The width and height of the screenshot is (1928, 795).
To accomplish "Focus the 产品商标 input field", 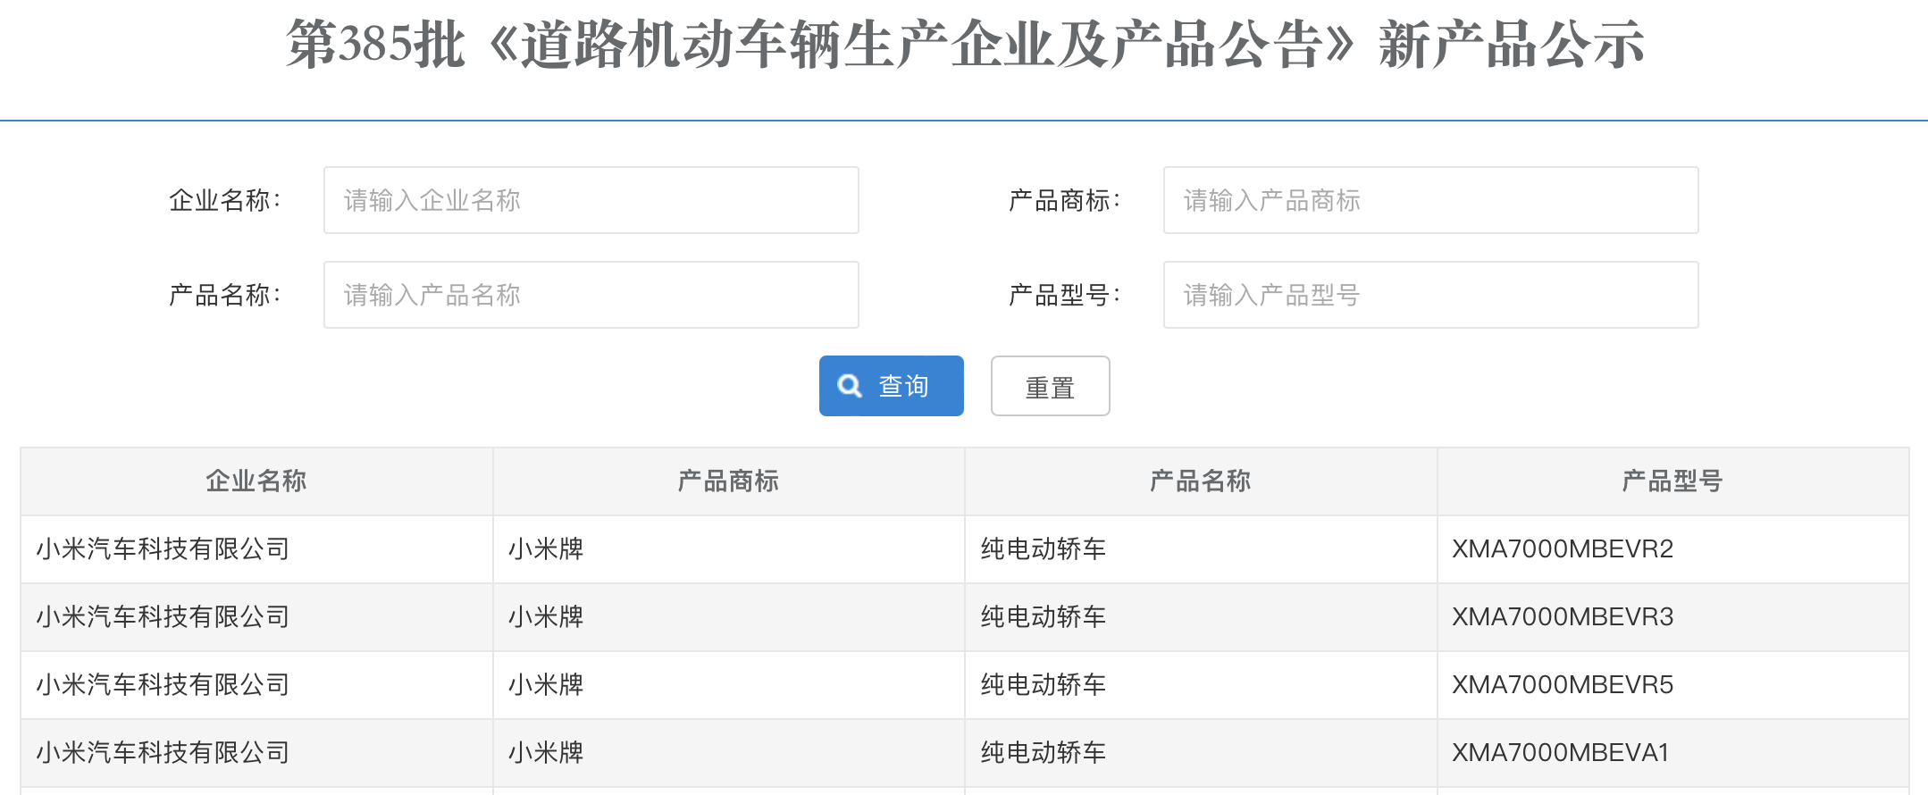I will (1429, 200).
